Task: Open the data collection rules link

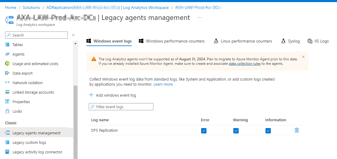Action: click(245, 64)
